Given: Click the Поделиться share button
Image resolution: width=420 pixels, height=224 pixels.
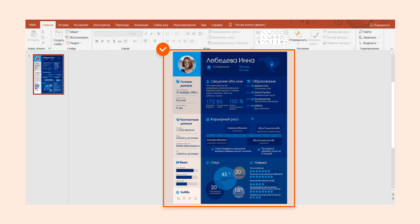Looking at the screenshot, I should (380, 25).
